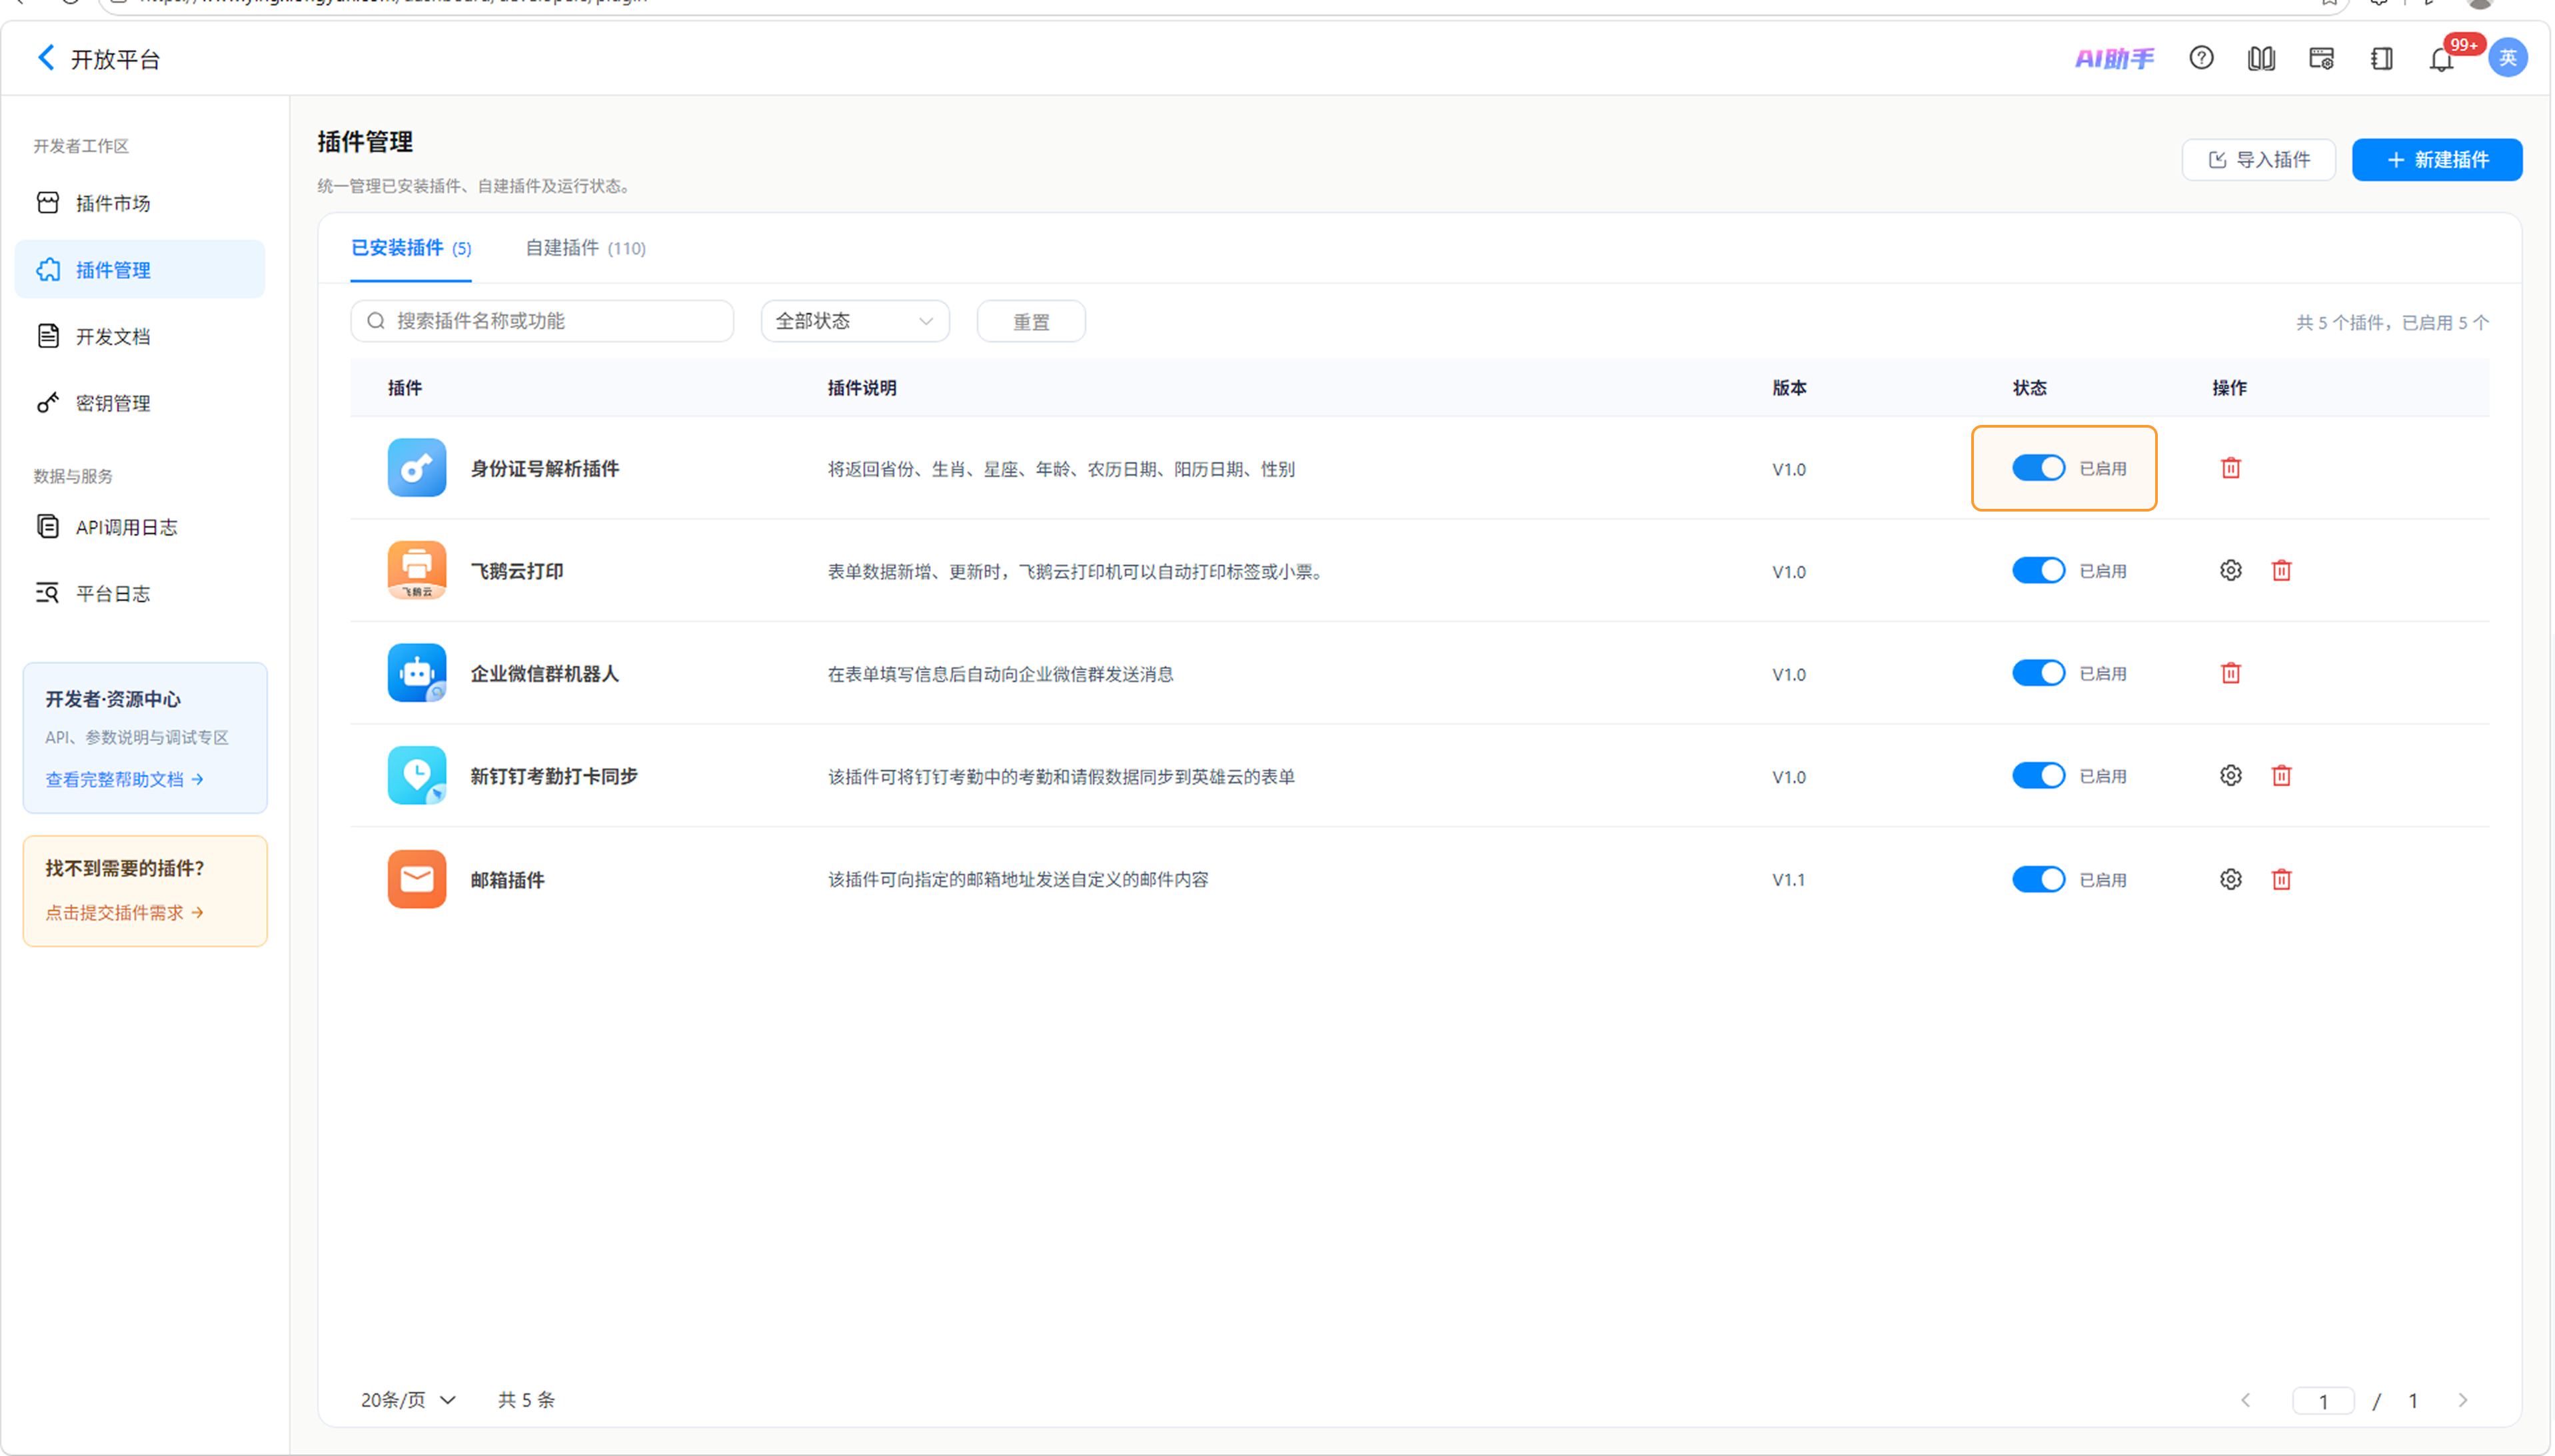
Task: Click the back arrow beside 开放平台
Action: pyautogui.click(x=46, y=58)
